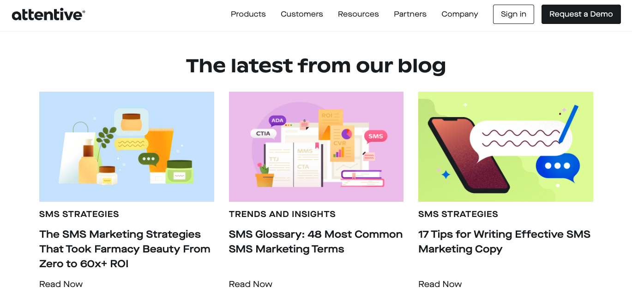Open Farmacy Beauty SMS strategies article title
The height and width of the screenshot is (299, 632).
pyautogui.click(x=125, y=249)
